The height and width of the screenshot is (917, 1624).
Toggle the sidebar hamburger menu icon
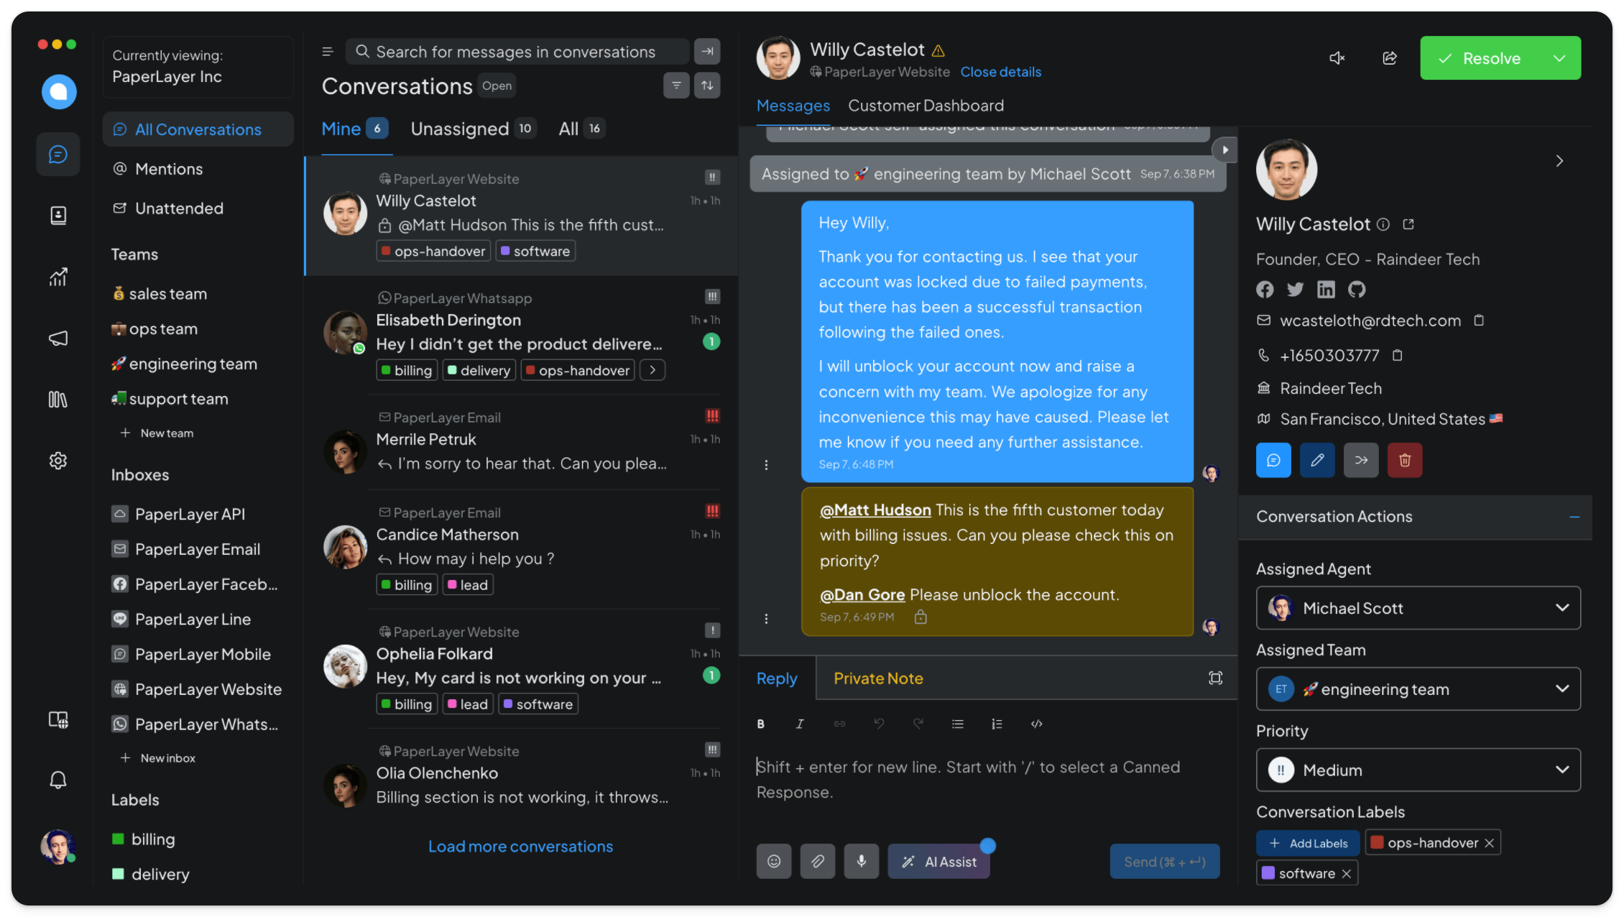click(328, 52)
